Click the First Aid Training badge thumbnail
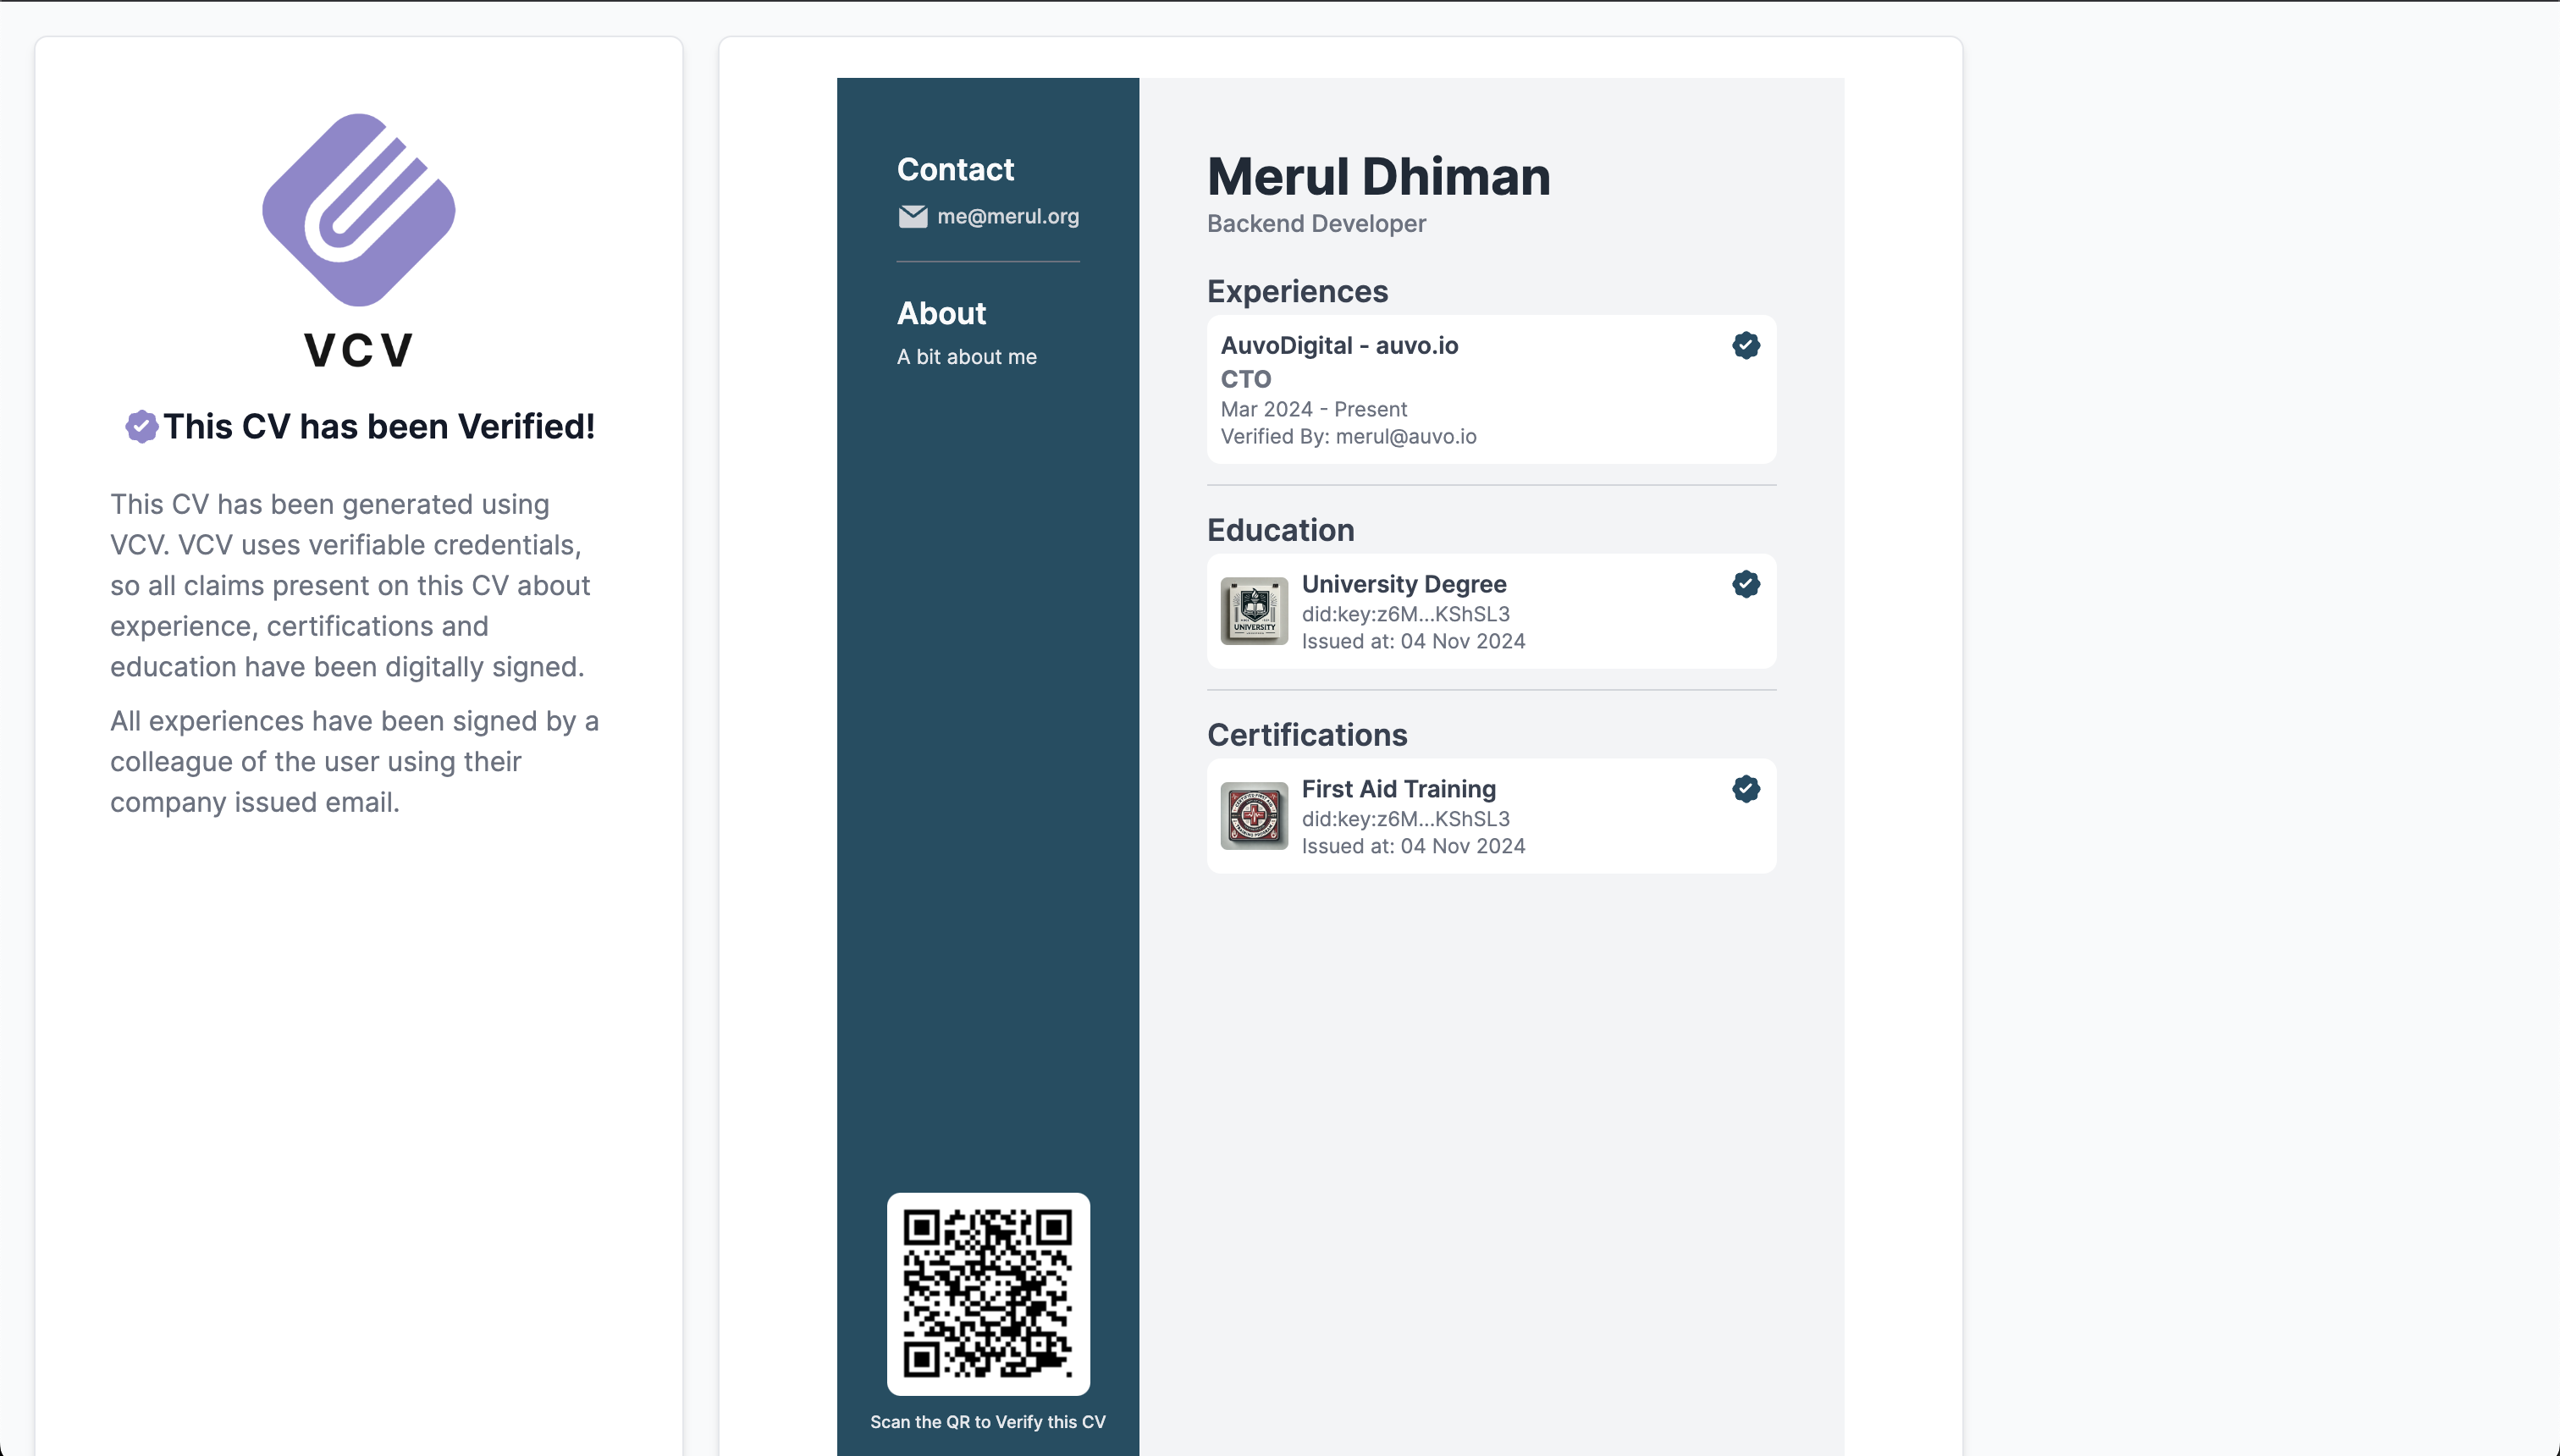 click(1254, 816)
